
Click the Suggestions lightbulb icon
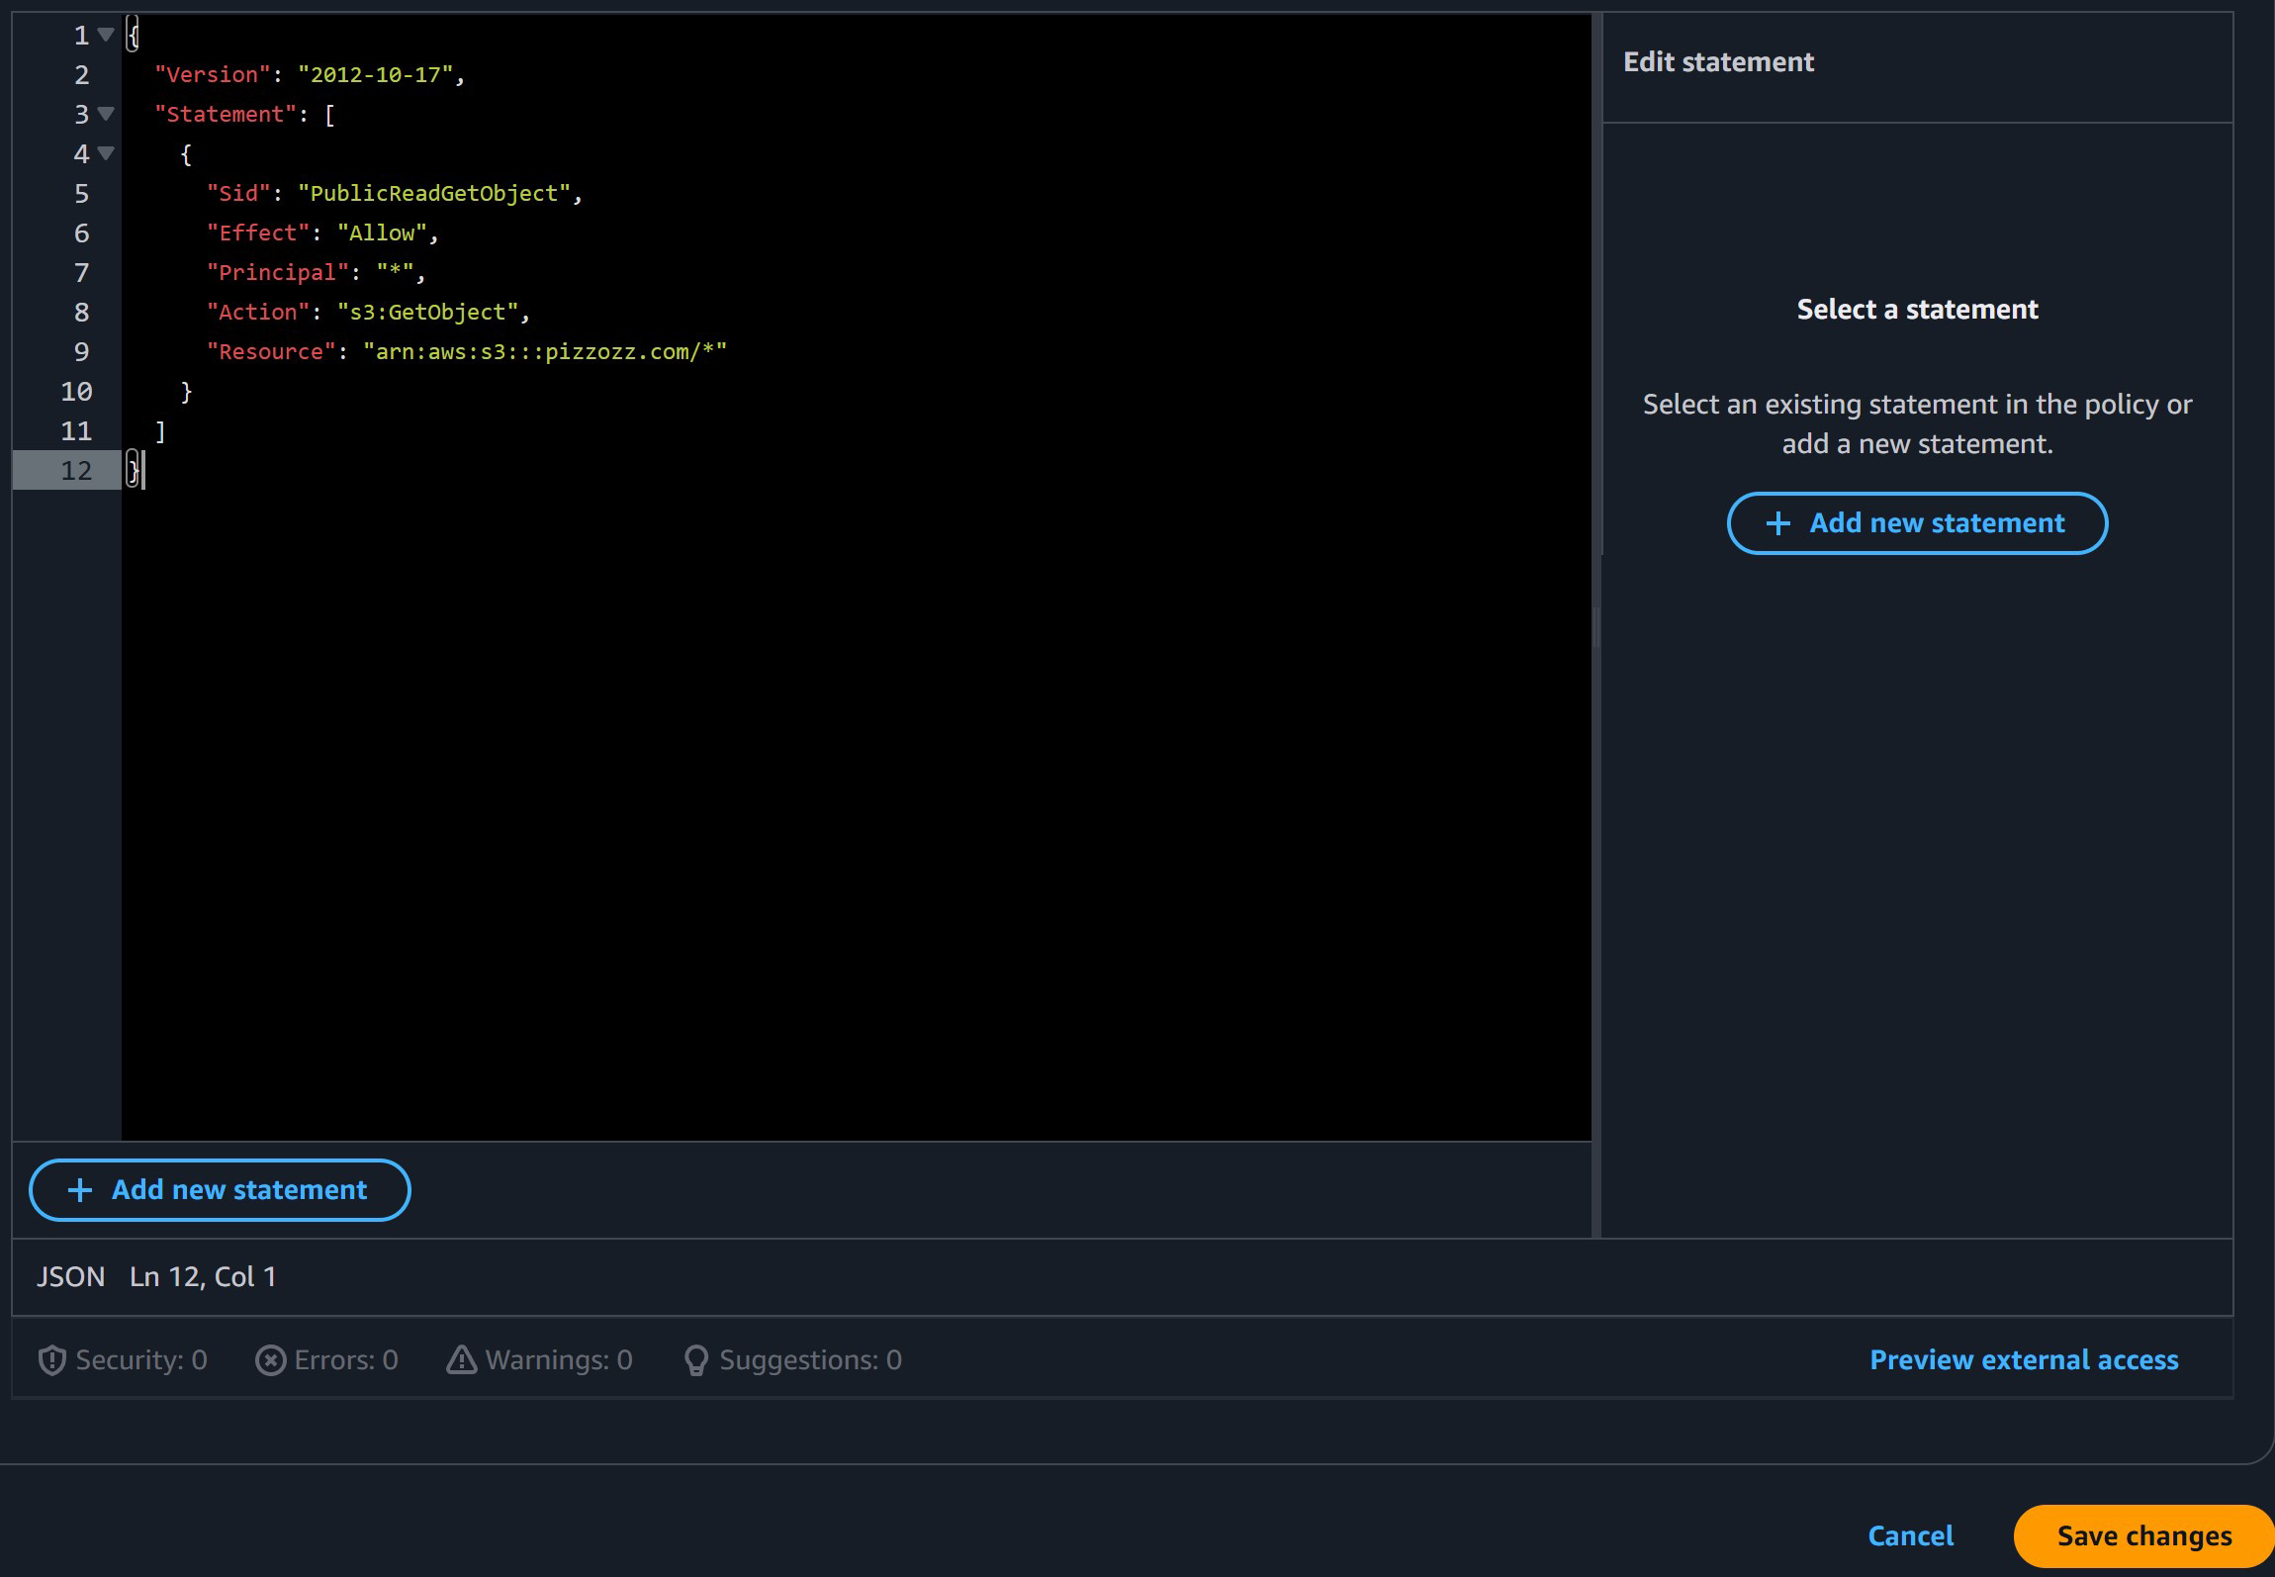696,1360
